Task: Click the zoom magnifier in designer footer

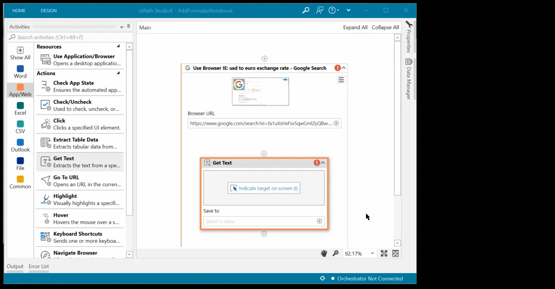Action: (x=335, y=253)
